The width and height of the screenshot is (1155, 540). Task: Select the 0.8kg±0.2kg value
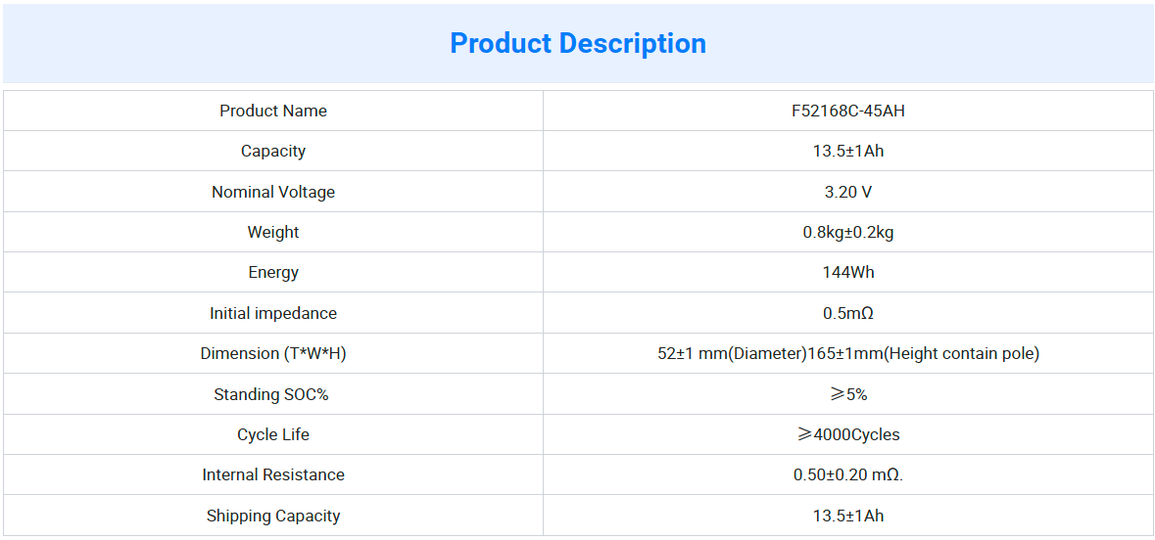tap(848, 233)
